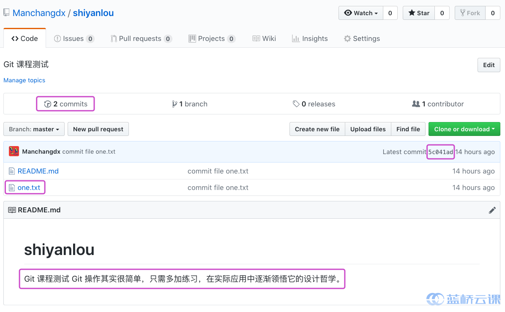Click the star icon on the Star button
The height and width of the screenshot is (312, 505).
(x=412, y=13)
